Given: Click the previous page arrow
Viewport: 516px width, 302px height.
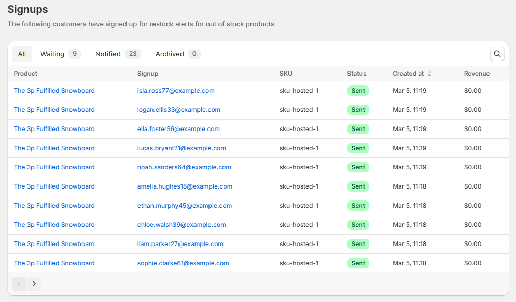Looking at the screenshot, I should (x=19, y=284).
